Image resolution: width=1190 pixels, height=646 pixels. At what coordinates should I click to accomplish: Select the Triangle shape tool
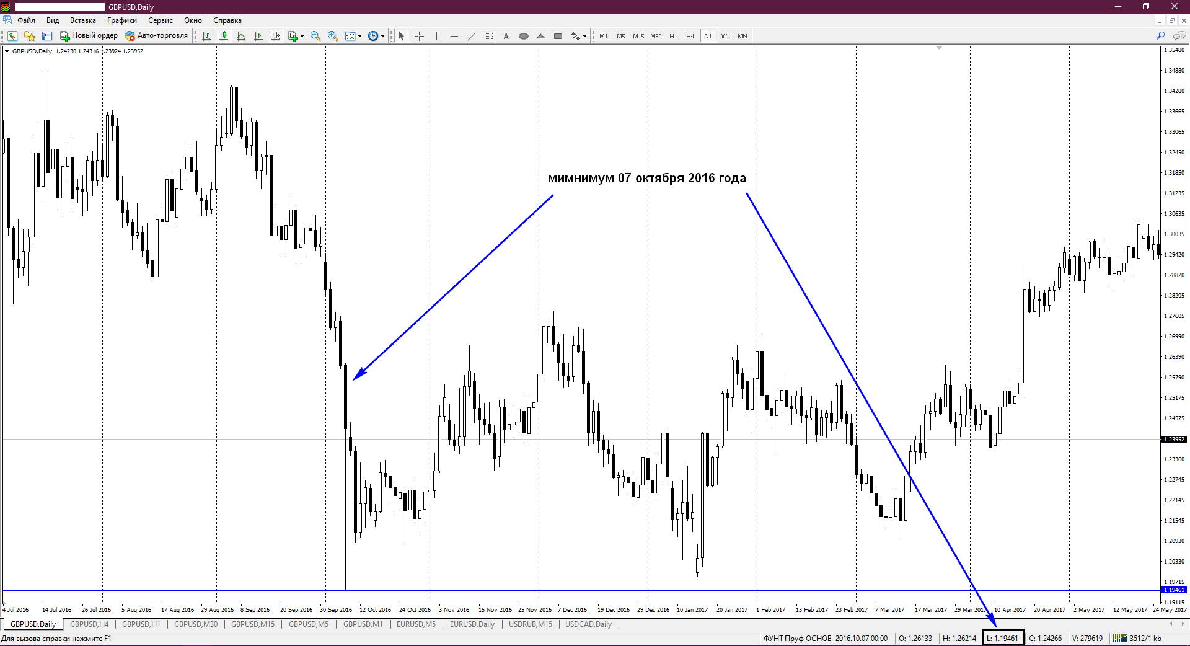540,36
